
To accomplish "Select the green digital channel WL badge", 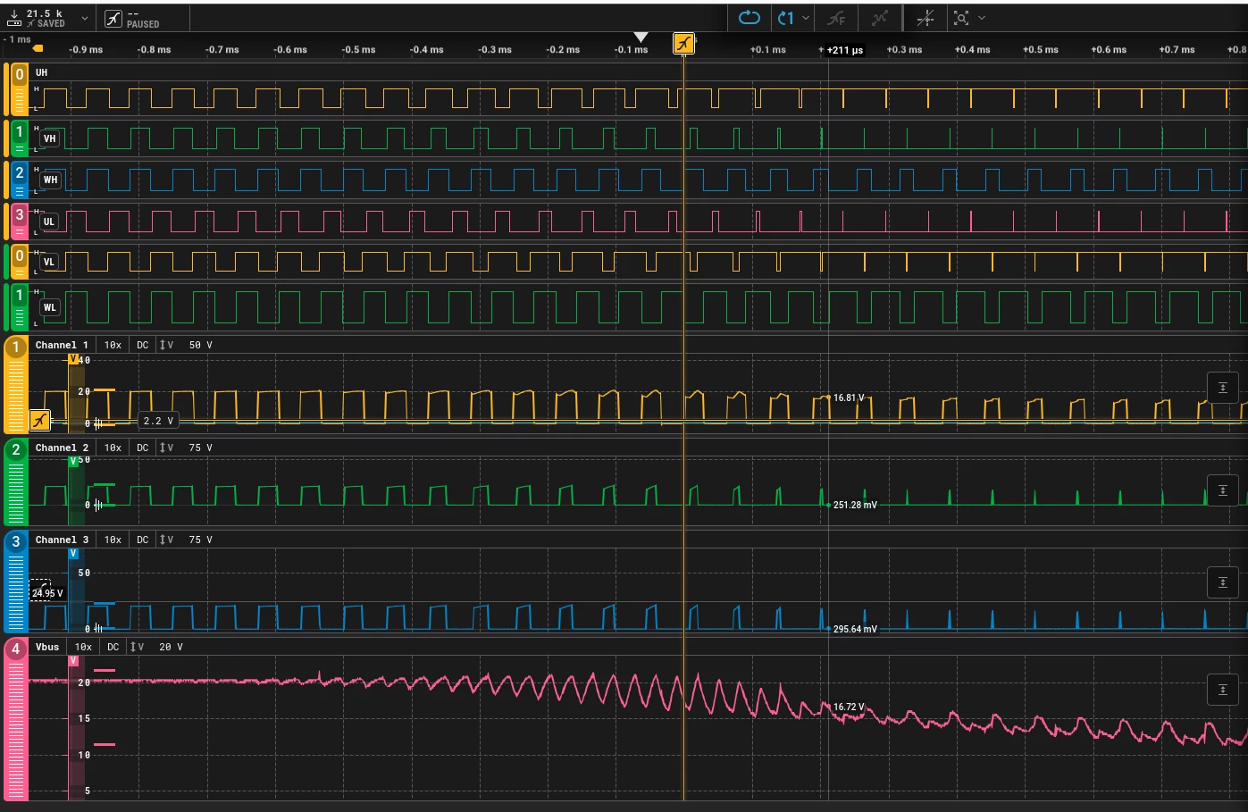I will [x=19, y=306].
